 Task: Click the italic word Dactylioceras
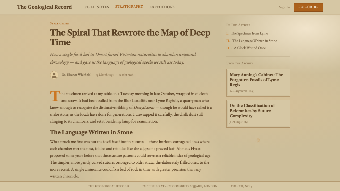(144, 107)
